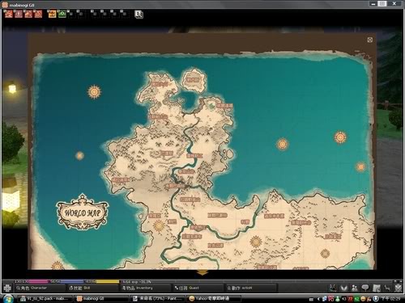Click the first red skill hotkey icon
Screen dimensions: 405x303
pos(9,14)
